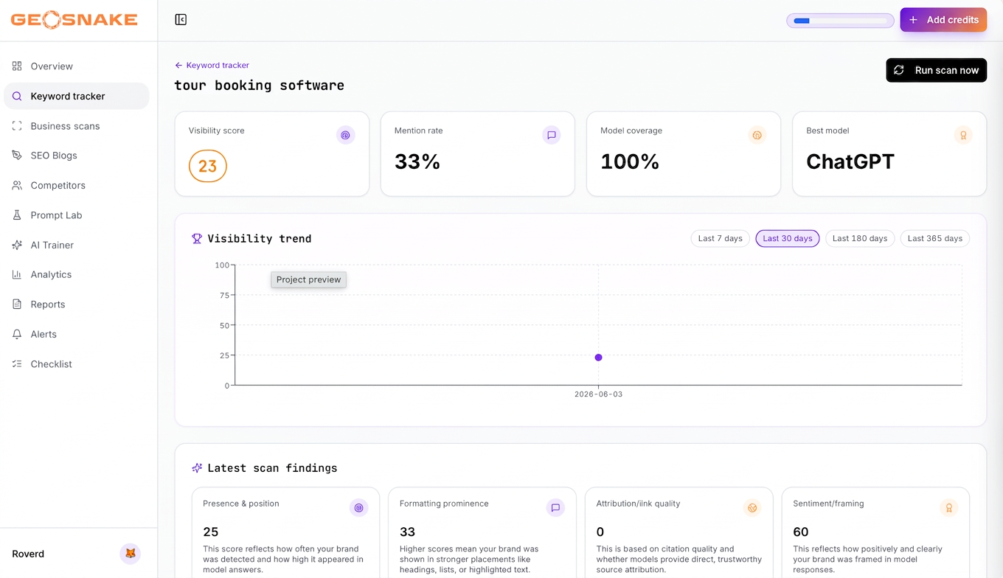Click the 2026-06-03 axis date label
Viewport: 1003px width, 578px height.
pos(598,394)
